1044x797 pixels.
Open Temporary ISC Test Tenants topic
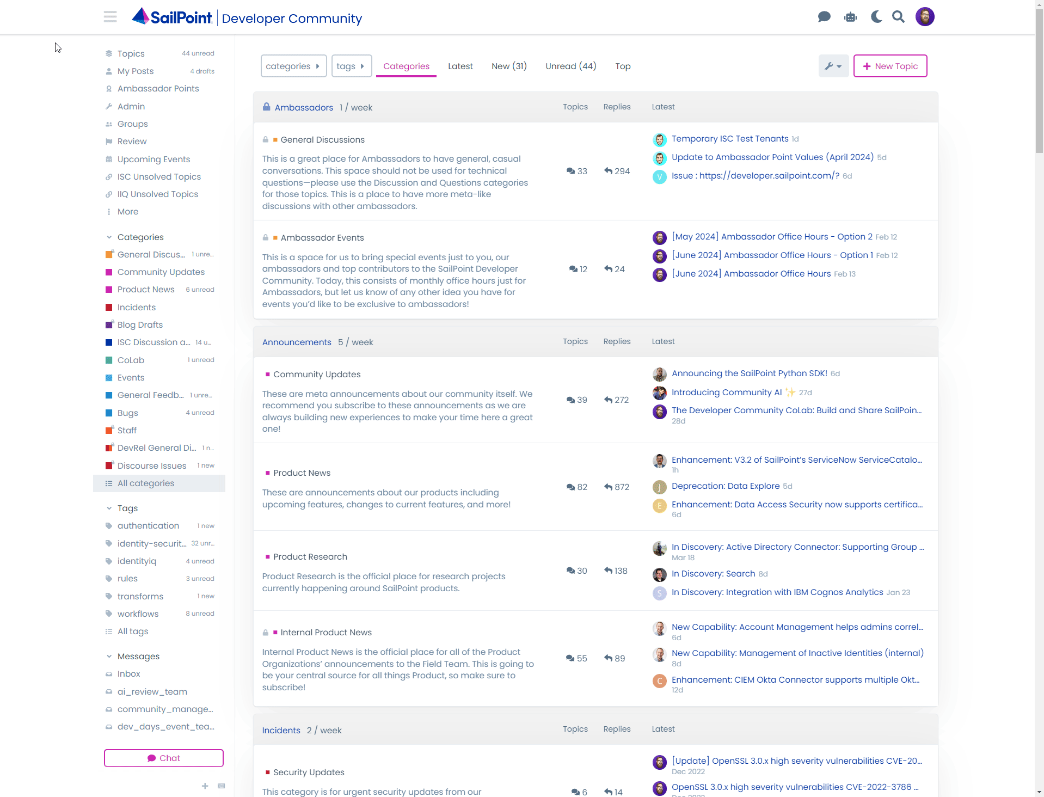730,138
